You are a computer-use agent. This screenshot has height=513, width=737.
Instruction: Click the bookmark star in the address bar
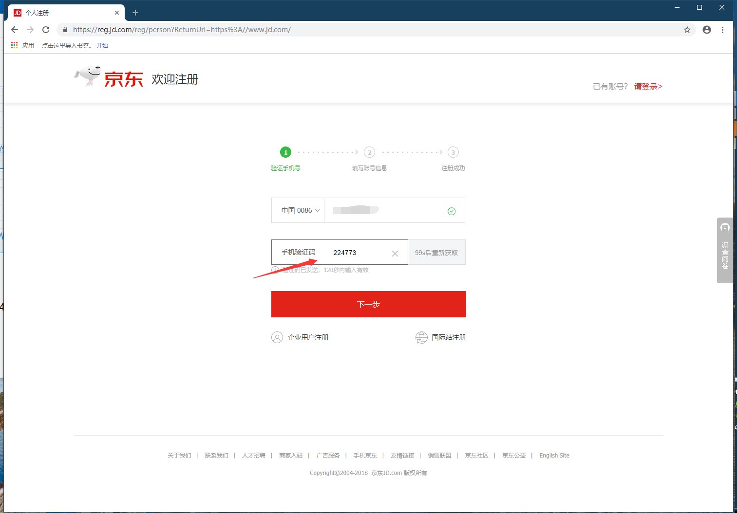coord(687,29)
